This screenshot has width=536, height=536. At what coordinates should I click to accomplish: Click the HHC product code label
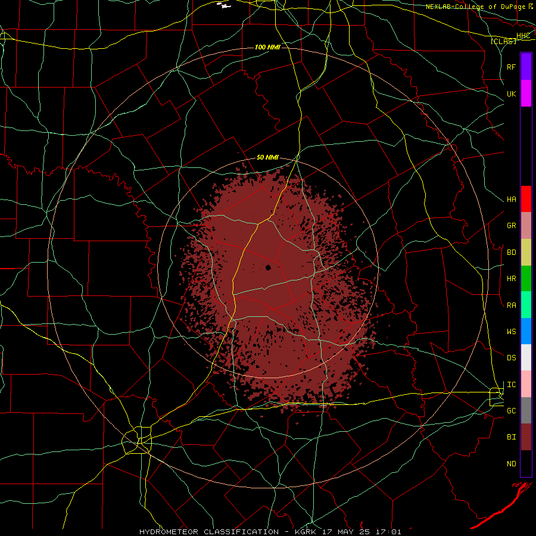(523, 36)
